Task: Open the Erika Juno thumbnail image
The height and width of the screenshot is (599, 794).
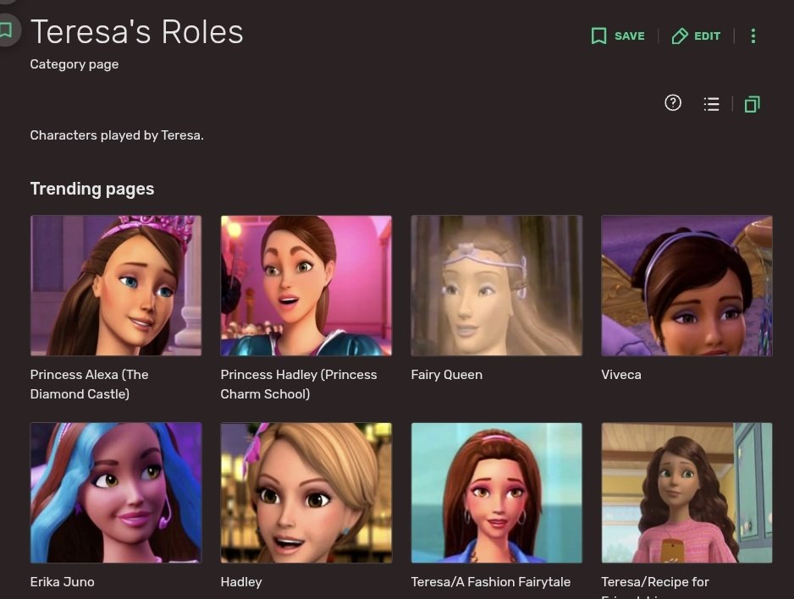Action: [x=116, y=492]
